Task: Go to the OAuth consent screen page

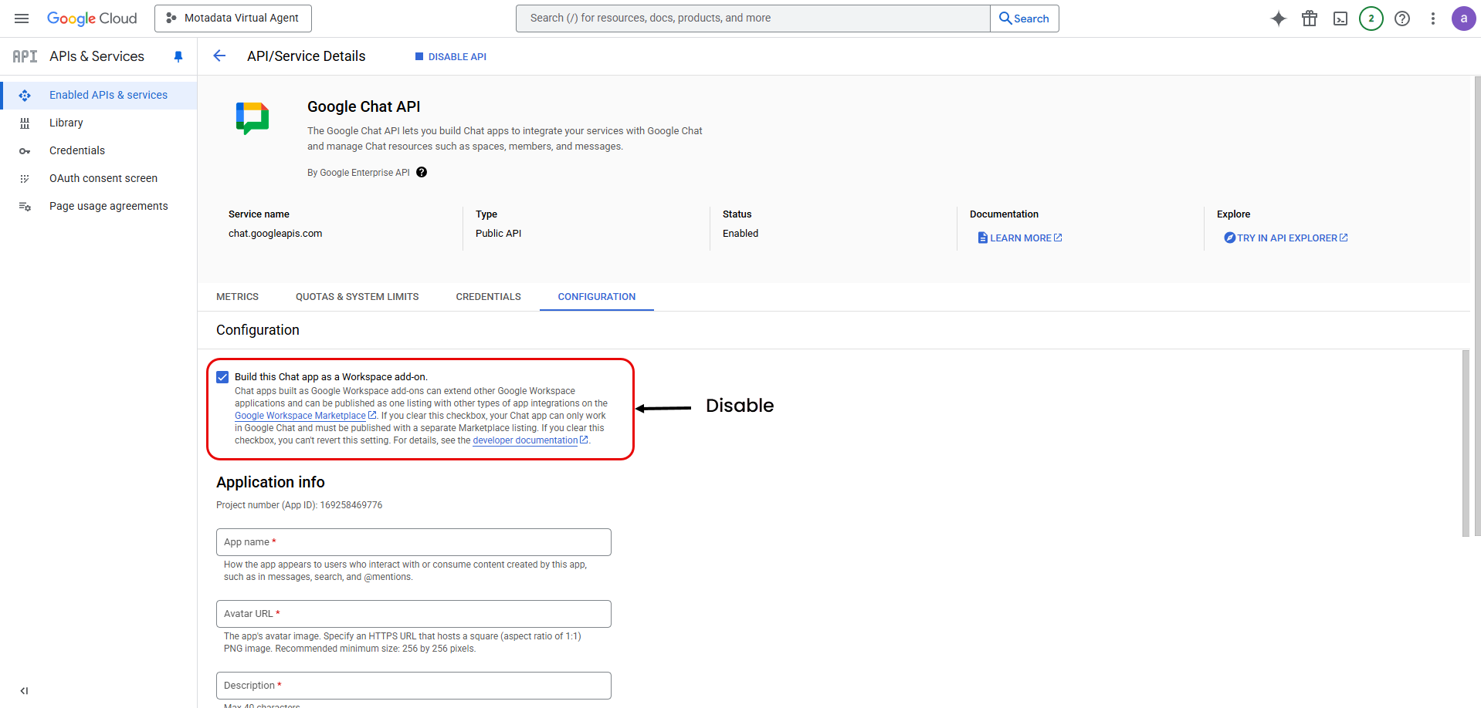Action: coord(103,177)
